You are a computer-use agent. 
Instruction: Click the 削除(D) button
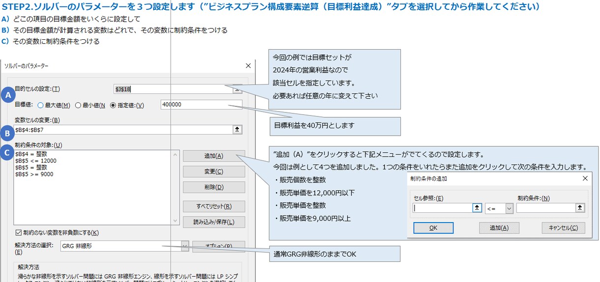[214, 187]
